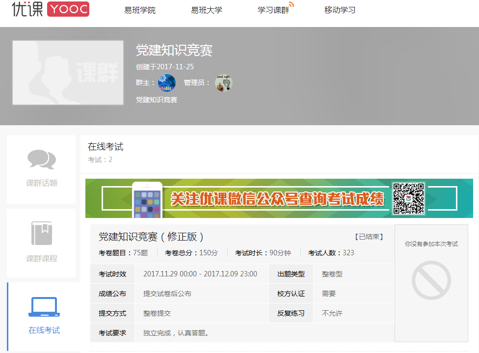Viewport: 479px width, 353px height.
Task: Click 独立完成，认真答题。text
Action: (x=177, y=333)
